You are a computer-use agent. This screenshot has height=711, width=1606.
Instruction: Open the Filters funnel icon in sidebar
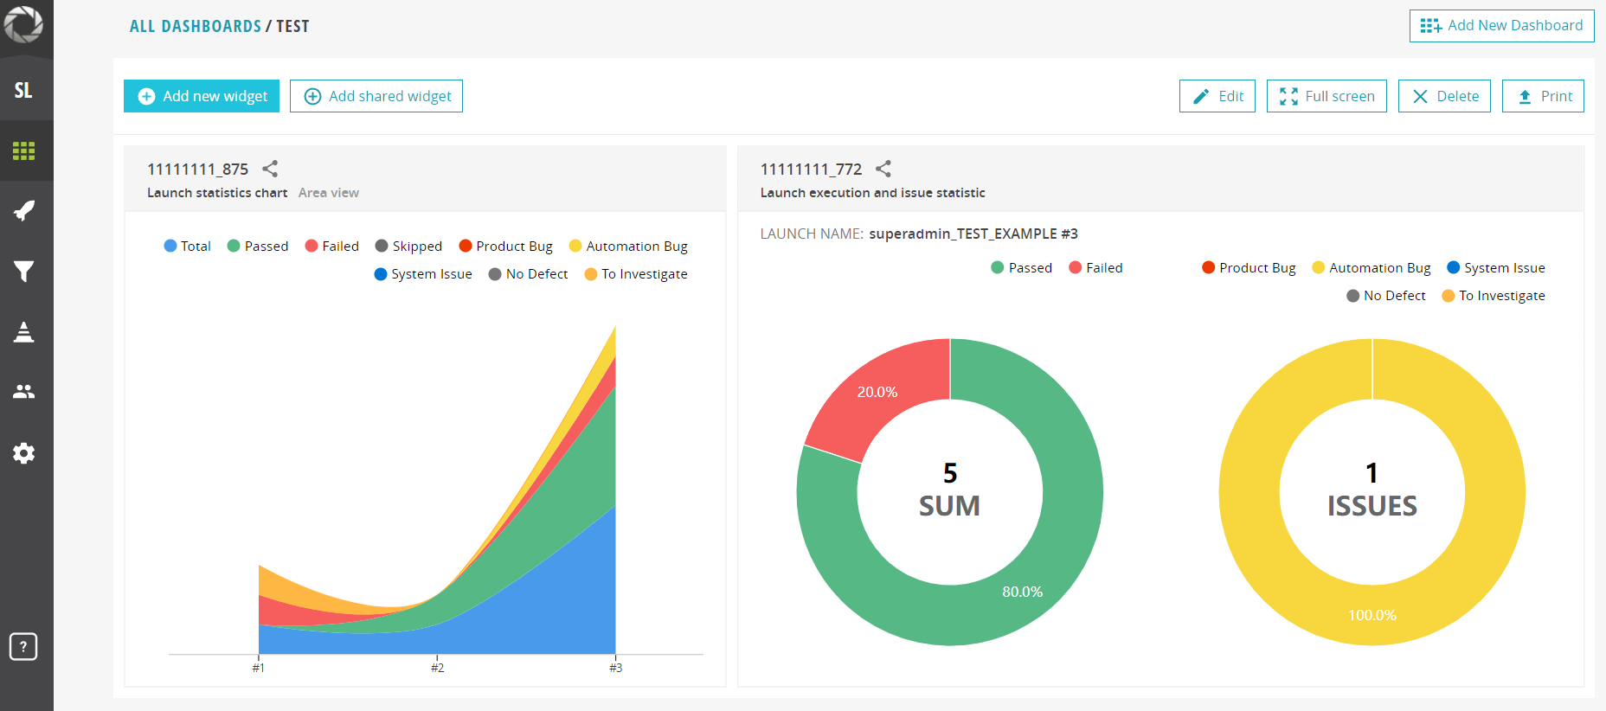tap(24, 272)
